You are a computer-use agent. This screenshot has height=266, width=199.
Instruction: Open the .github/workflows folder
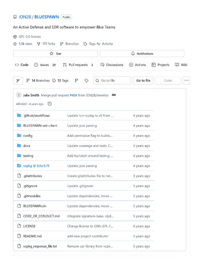click(x=36, y=116)
